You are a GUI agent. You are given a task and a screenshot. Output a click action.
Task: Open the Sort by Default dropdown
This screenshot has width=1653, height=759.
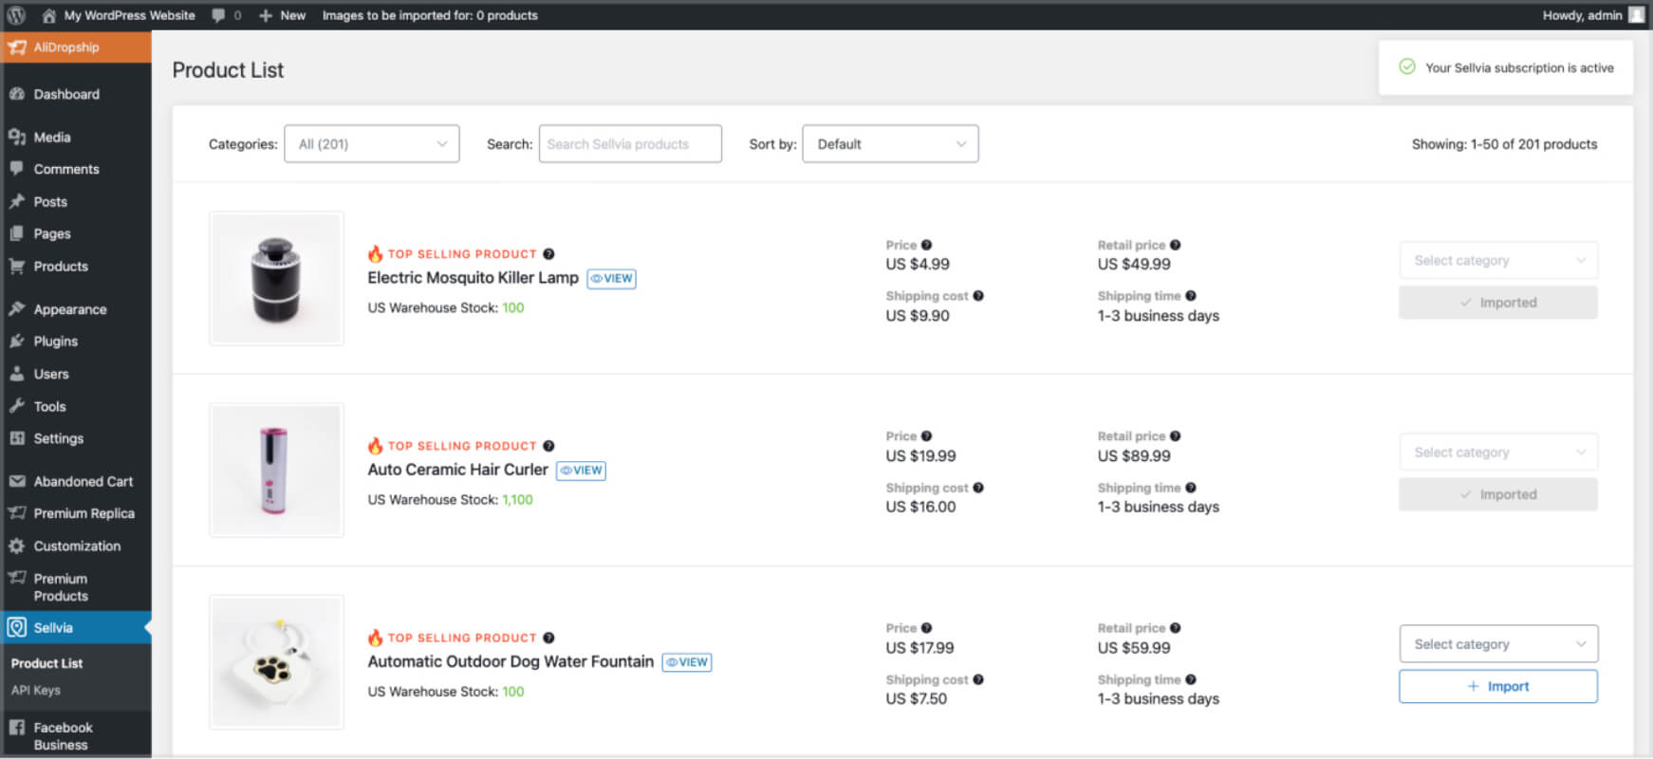pyautogui.click(x=890, y=144)
